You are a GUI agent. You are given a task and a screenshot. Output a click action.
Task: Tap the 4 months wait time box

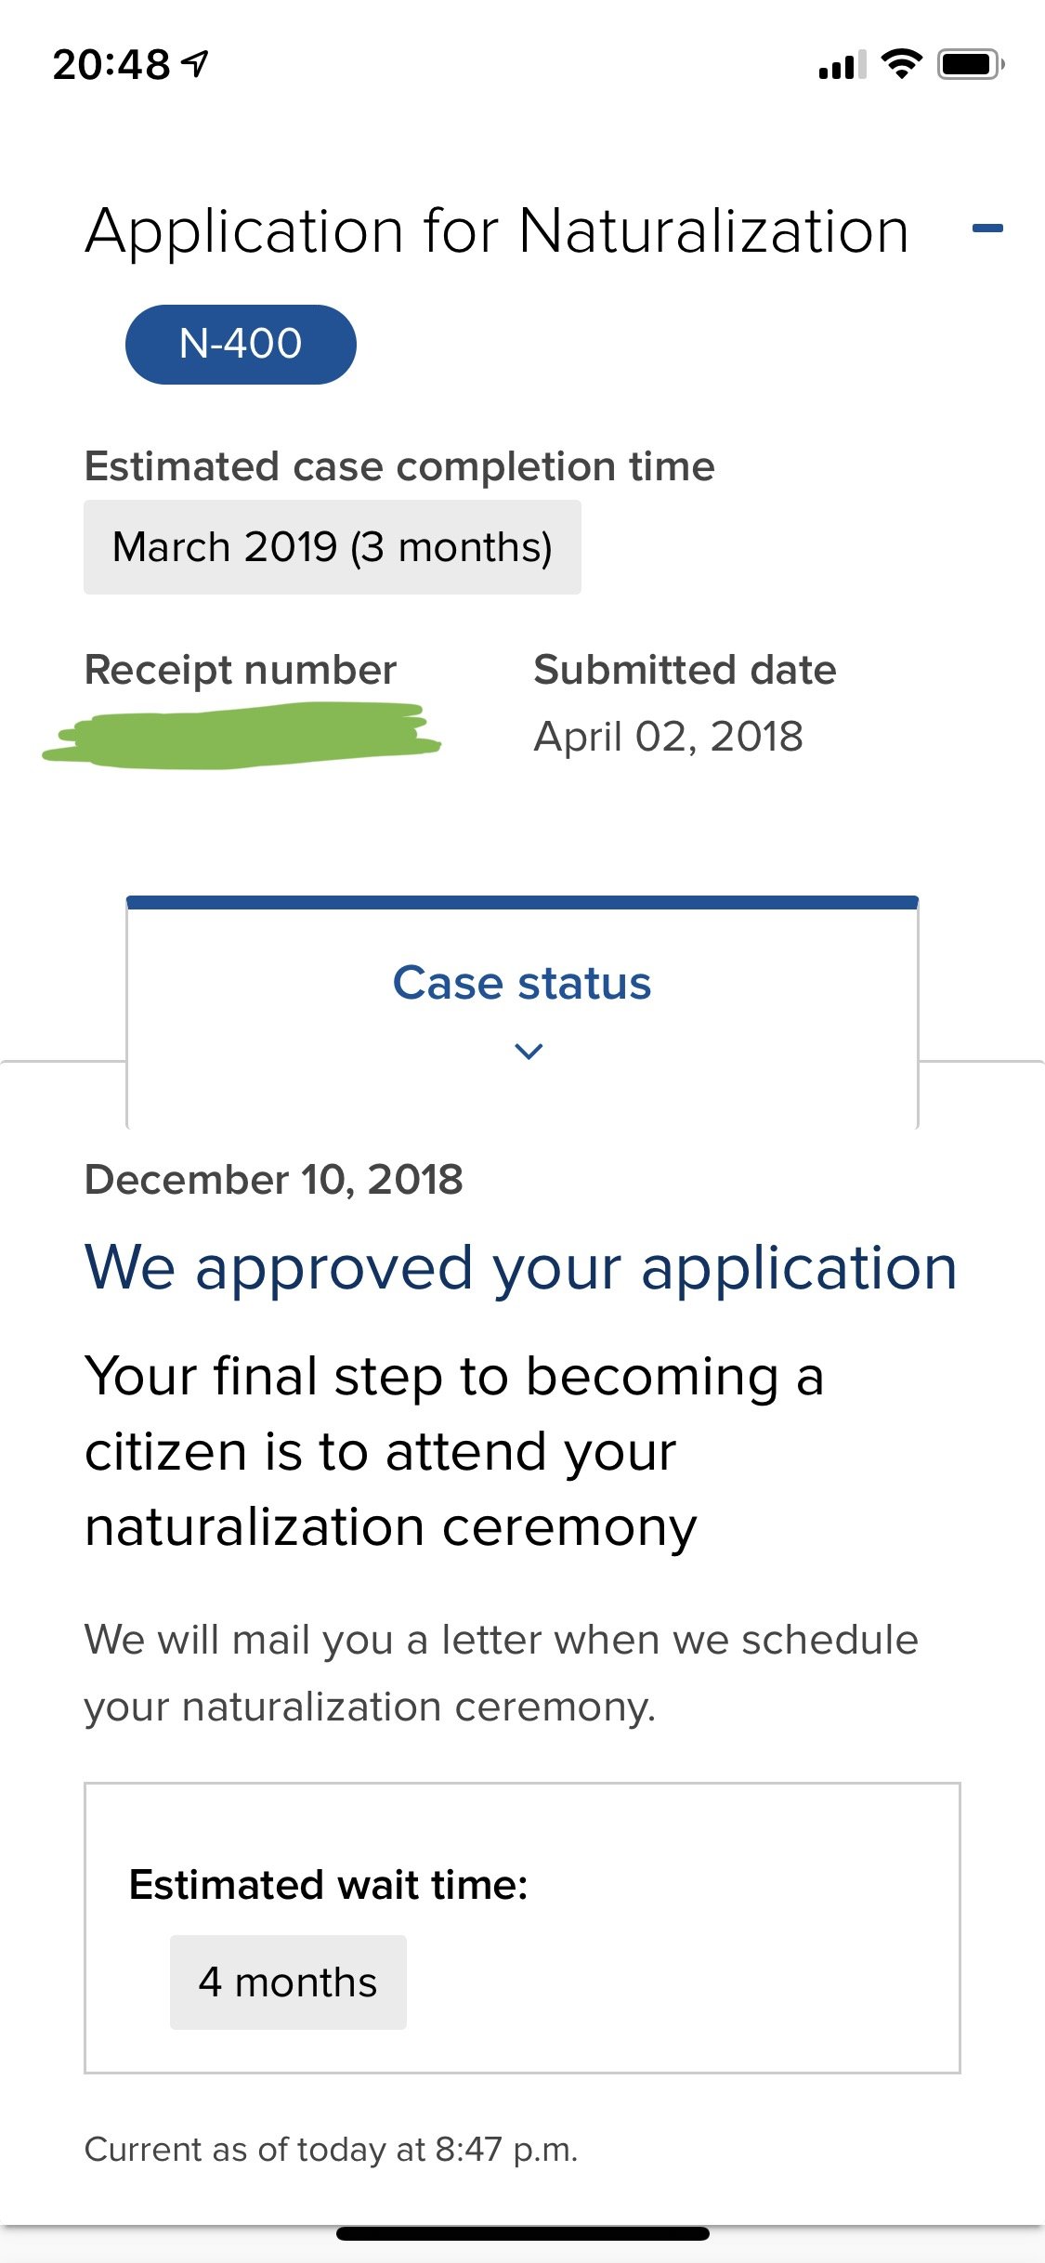[288, 1982]
